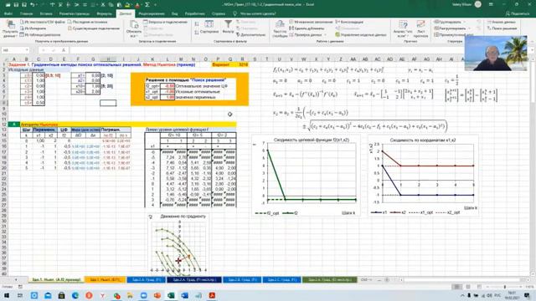Viewport: 536px width, 301px height.
Task: Open Data Validation (Проверка данных) dropdown
Action: (307, 35)
